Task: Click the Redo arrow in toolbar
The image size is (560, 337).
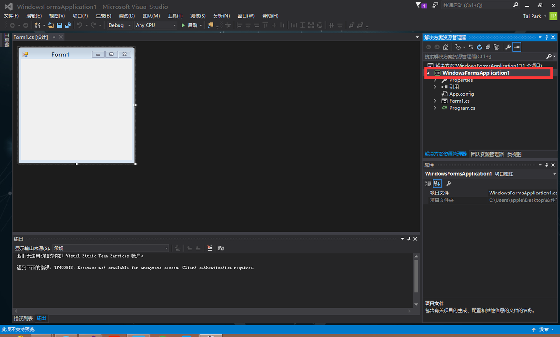Action: (x=94, y=25)
